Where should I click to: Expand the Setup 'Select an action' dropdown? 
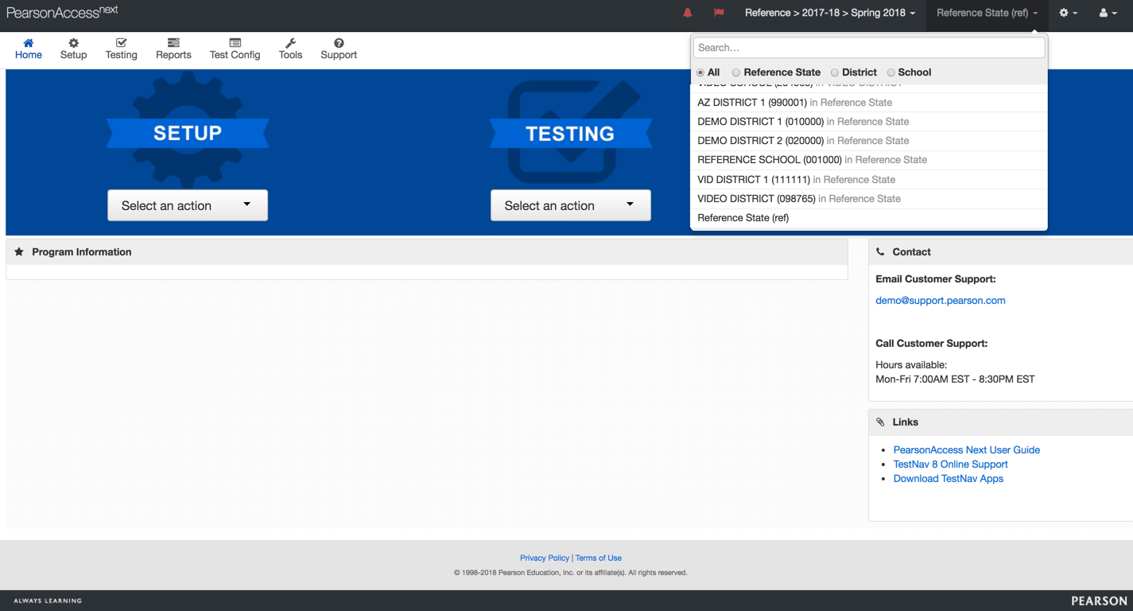(x=188, y=205)
